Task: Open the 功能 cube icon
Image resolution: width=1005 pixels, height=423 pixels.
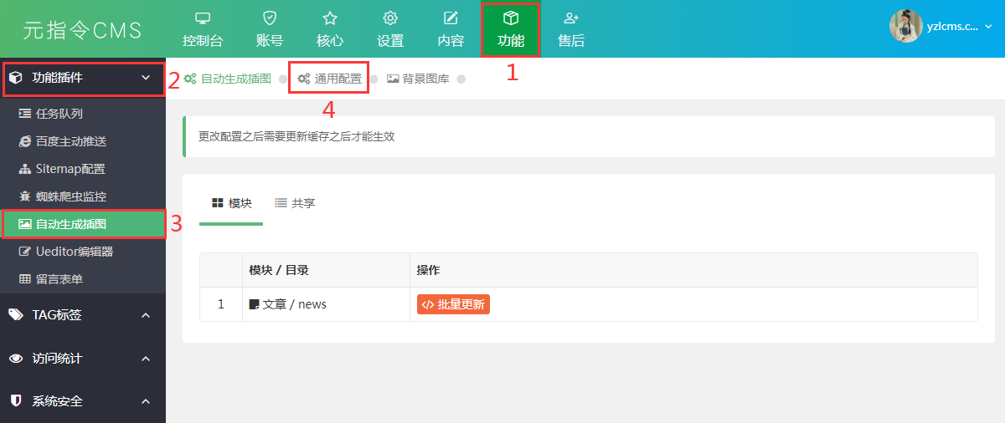Action: pos(510,18)
